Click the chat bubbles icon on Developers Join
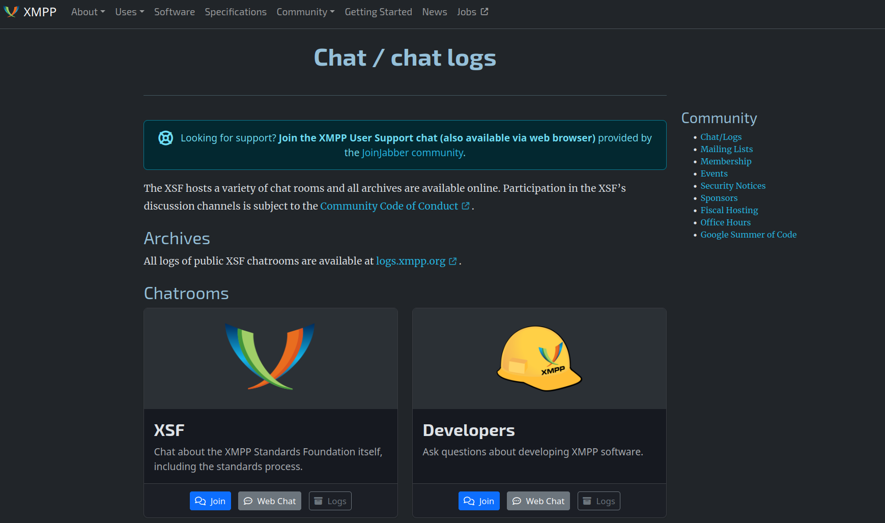Image resolution: width=885 pixels, height=523 pixels. click(469, 501)
